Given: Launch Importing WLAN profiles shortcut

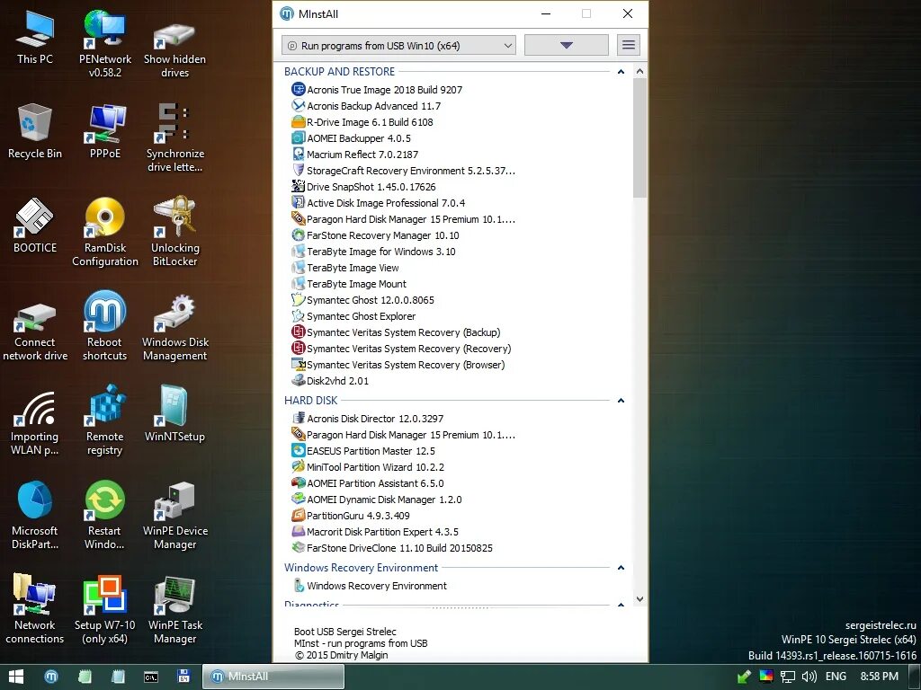Looking at the screenshot, I should click(35, 424).
